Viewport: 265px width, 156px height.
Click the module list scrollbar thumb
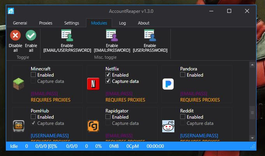(x=252, y=112)
